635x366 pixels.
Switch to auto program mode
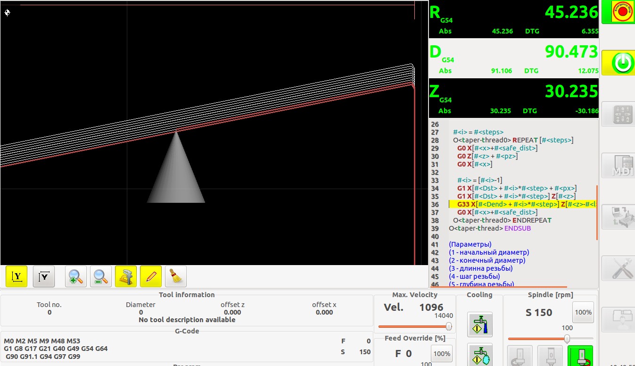(x=618, y=216)
